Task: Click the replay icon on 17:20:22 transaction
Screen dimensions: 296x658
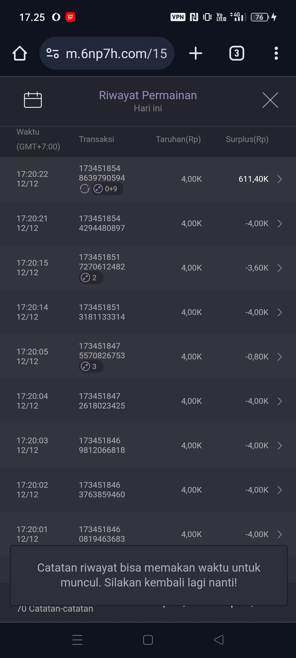Action: (x=84, y=189)
